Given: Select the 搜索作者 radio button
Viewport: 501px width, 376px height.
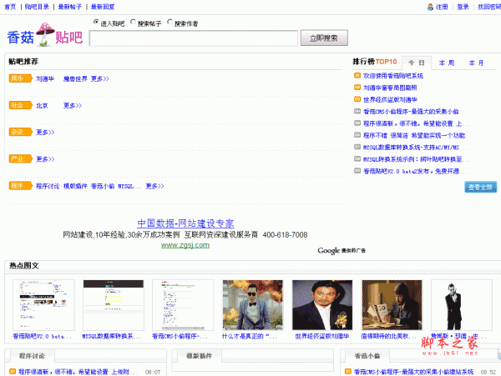Looking at the screenshot, I should point(170,22).
